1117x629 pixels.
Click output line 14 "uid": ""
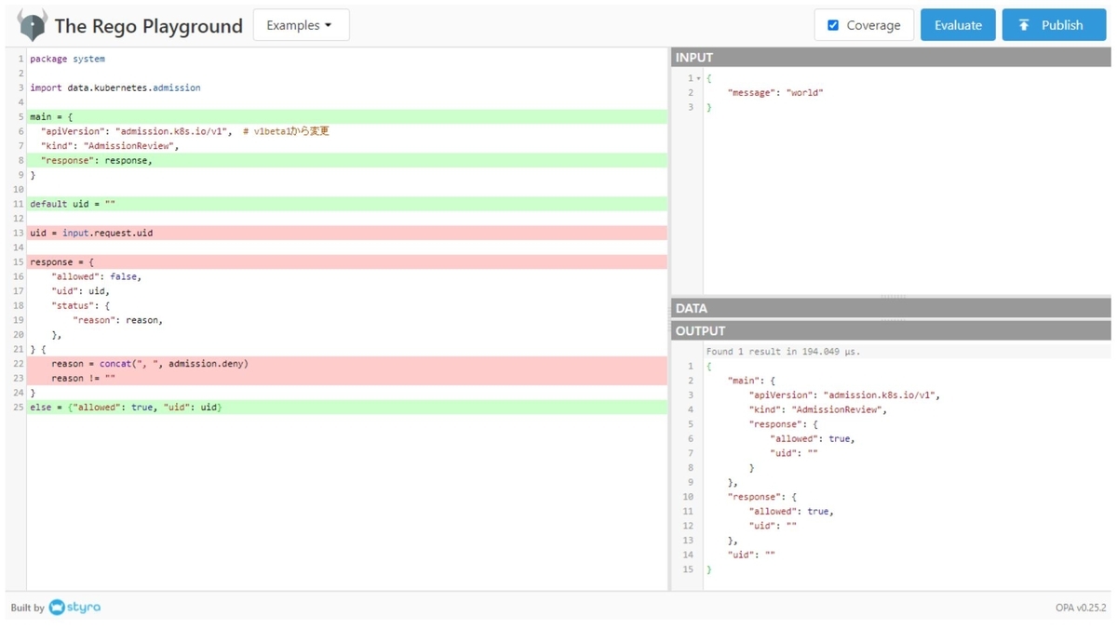pos(751,555)
